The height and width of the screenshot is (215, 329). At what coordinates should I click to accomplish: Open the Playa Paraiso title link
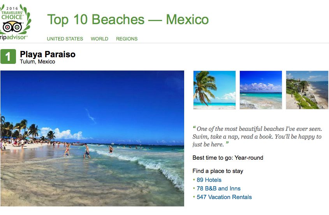(x=48, y=55)
